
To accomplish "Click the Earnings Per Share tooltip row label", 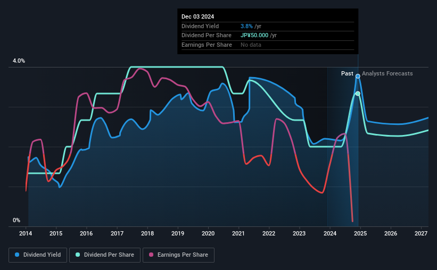I will [207, 45].
